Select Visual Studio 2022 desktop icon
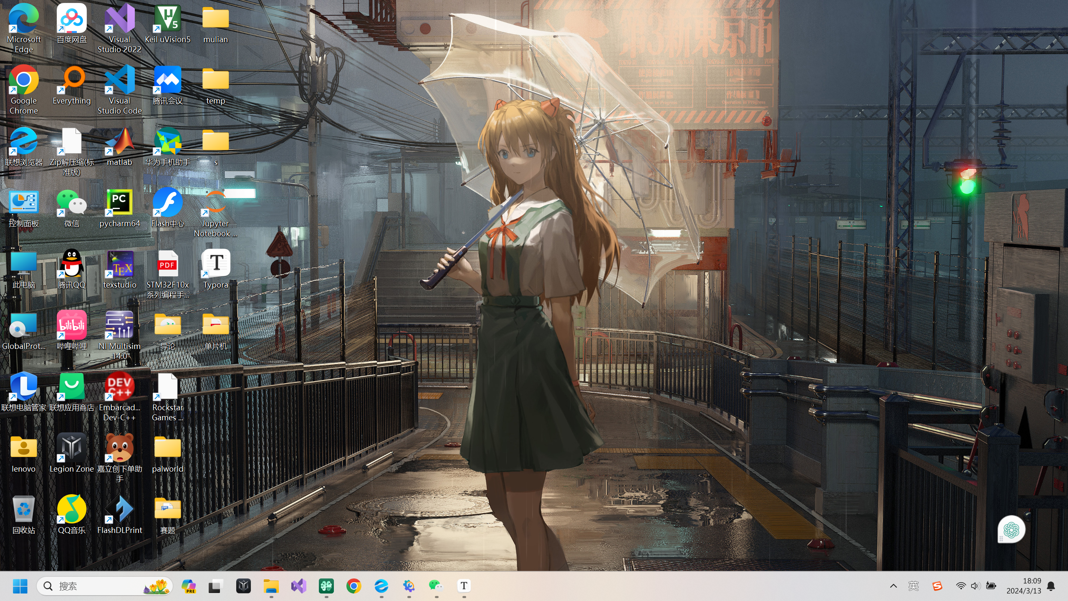Viewport: 1068px width, 601px height. (120, 28)
